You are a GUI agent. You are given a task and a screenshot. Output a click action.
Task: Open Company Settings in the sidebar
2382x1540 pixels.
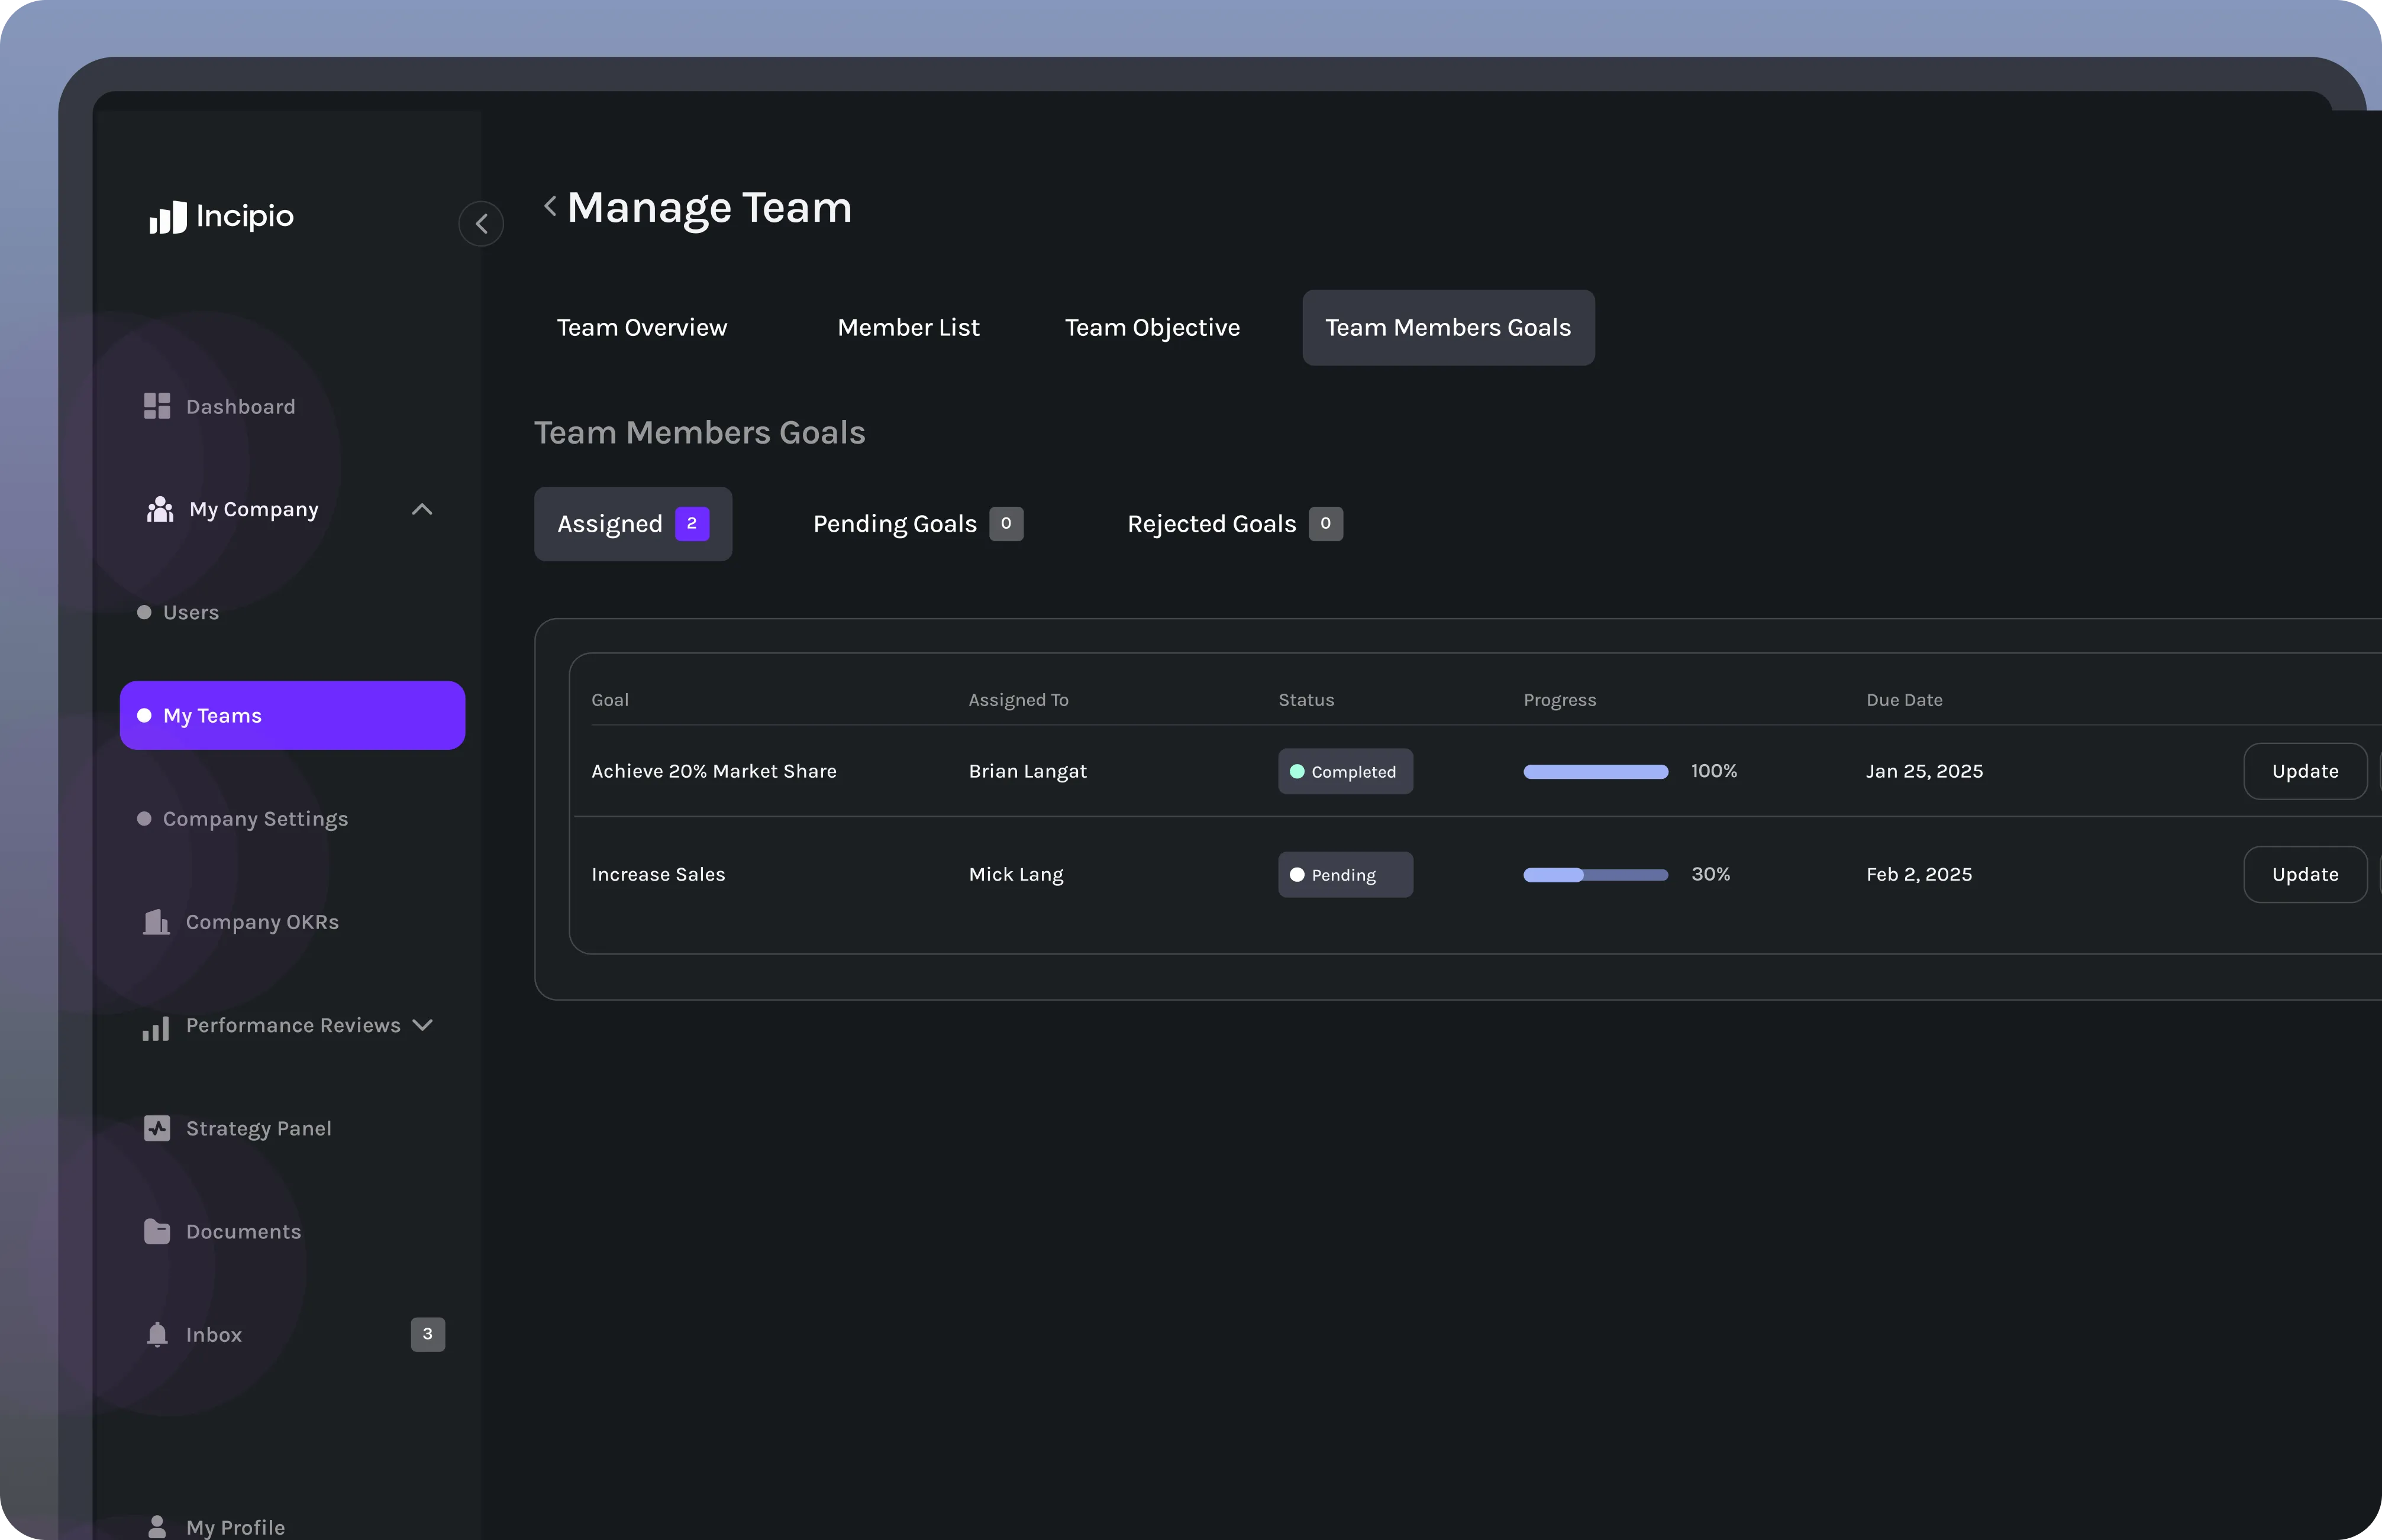(x=255, y=819)
